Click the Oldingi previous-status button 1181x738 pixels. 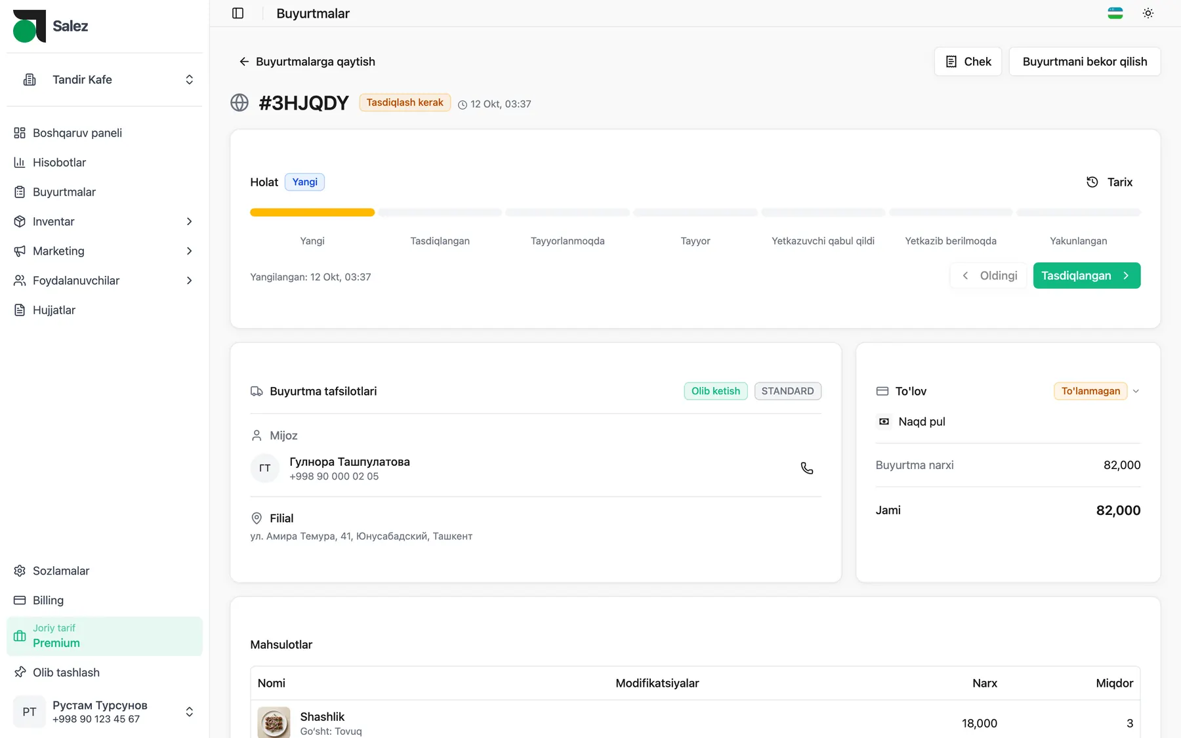(x=989, y=276)
